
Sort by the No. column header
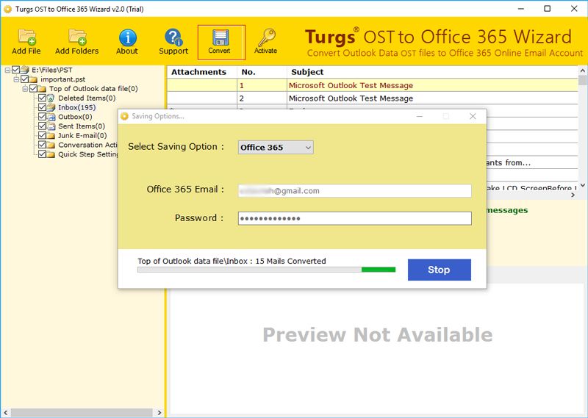coord(262,72)
